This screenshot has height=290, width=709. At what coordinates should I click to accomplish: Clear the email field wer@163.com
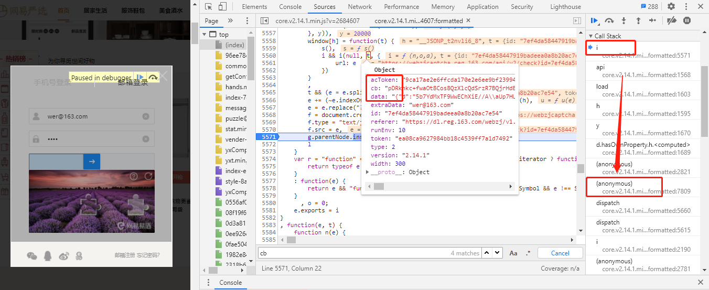pos(146,116)
